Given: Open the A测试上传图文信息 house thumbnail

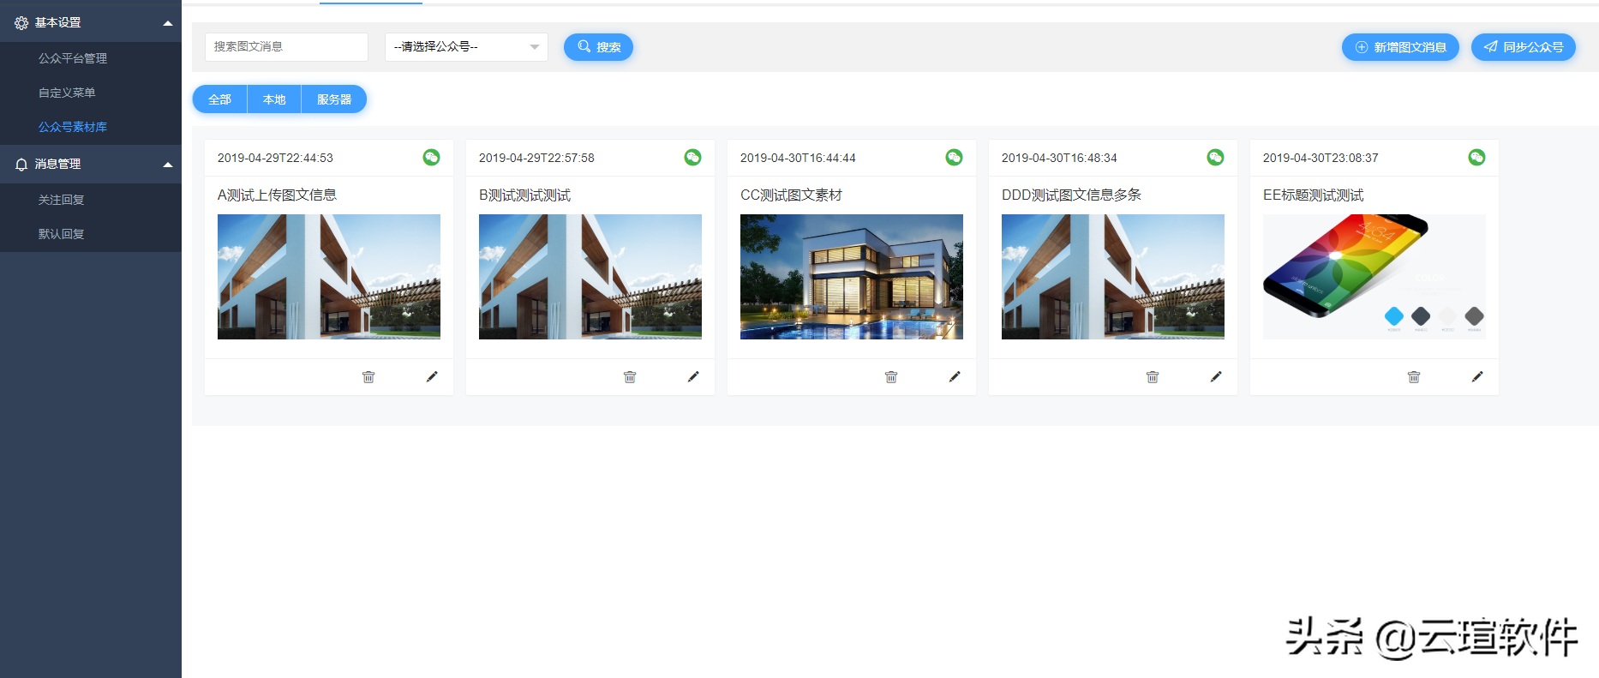Looking at the screenshot, I should click(329, 277).
